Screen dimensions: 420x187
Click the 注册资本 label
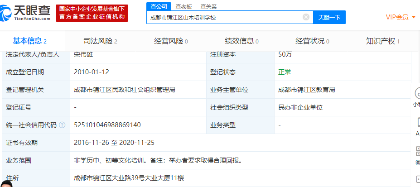(x=223, y=54)
